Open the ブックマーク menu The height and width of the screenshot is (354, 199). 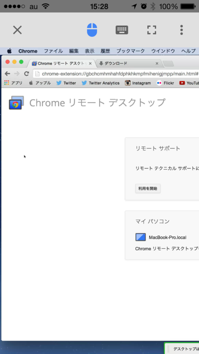(131, 51)
